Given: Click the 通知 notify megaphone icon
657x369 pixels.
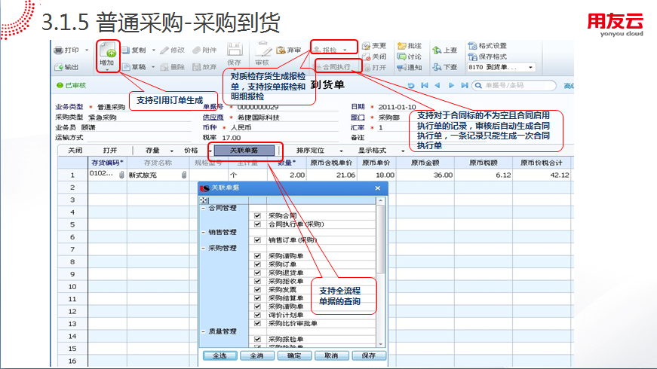Looking at the screenshot, I should [x=402, y=67].
